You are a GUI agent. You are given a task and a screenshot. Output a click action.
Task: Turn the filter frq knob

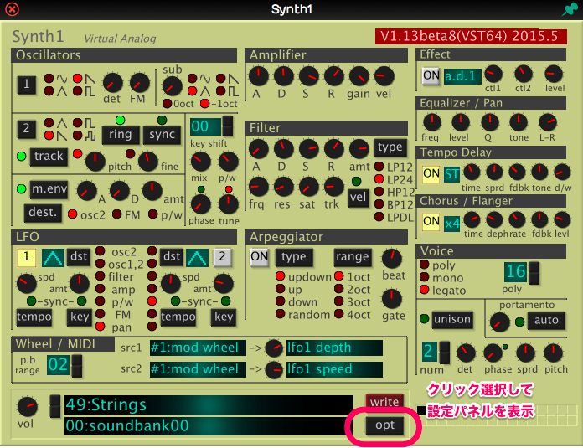pos(258,187)
